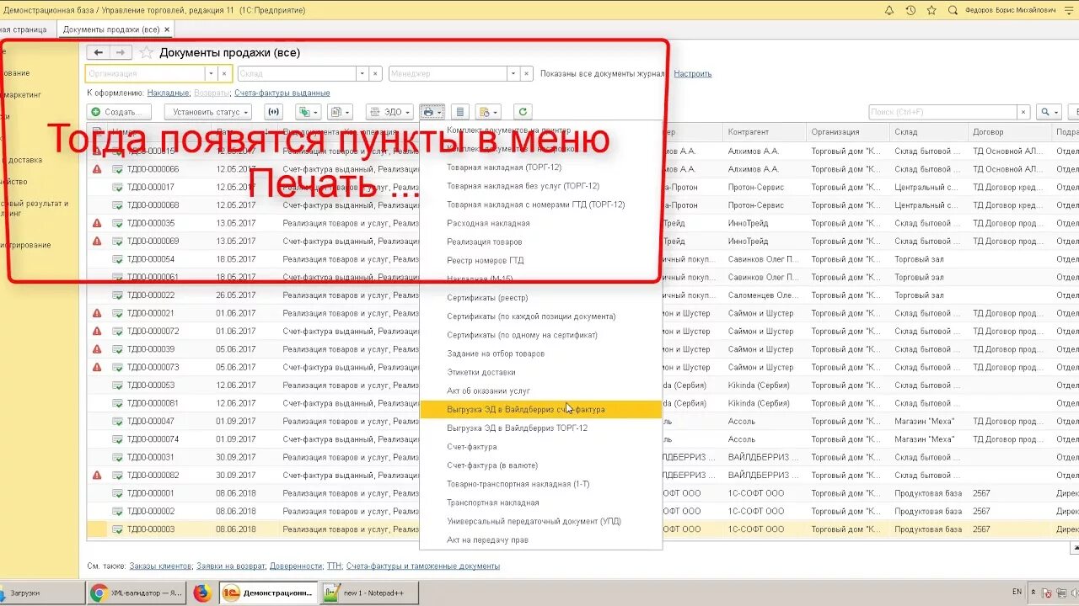Open the Накладные link
The image size is (1079, 606).
coord(168,93)
